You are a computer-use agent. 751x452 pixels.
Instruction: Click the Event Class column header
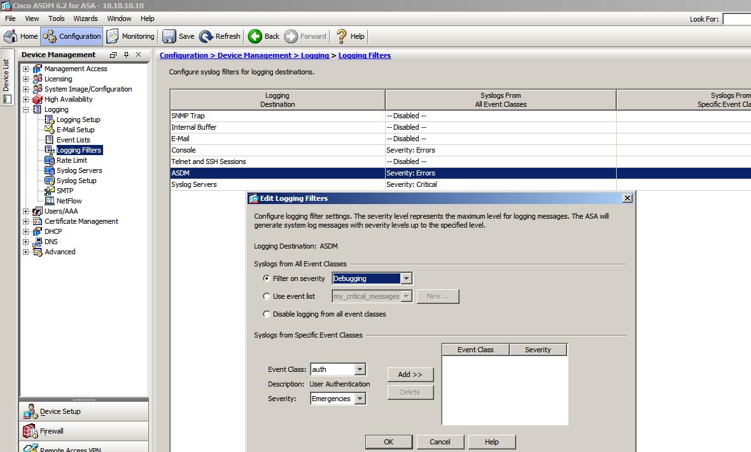[475, 350]
